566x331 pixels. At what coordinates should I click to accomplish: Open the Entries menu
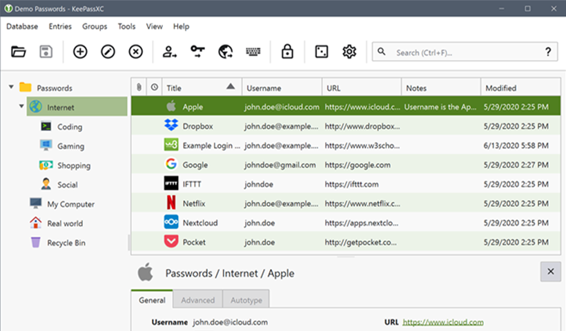coord(60,26)
